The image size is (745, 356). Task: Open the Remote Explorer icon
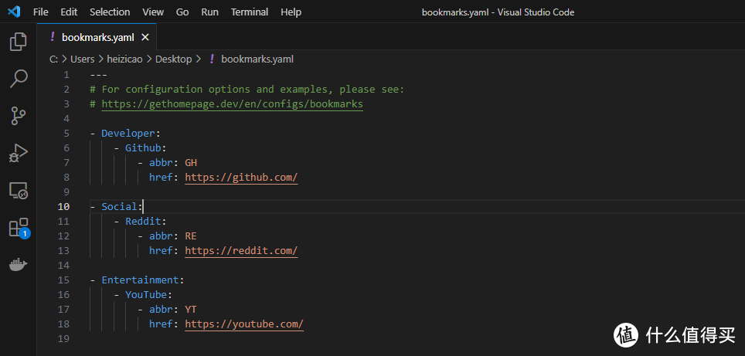click(x=18, y=190)
